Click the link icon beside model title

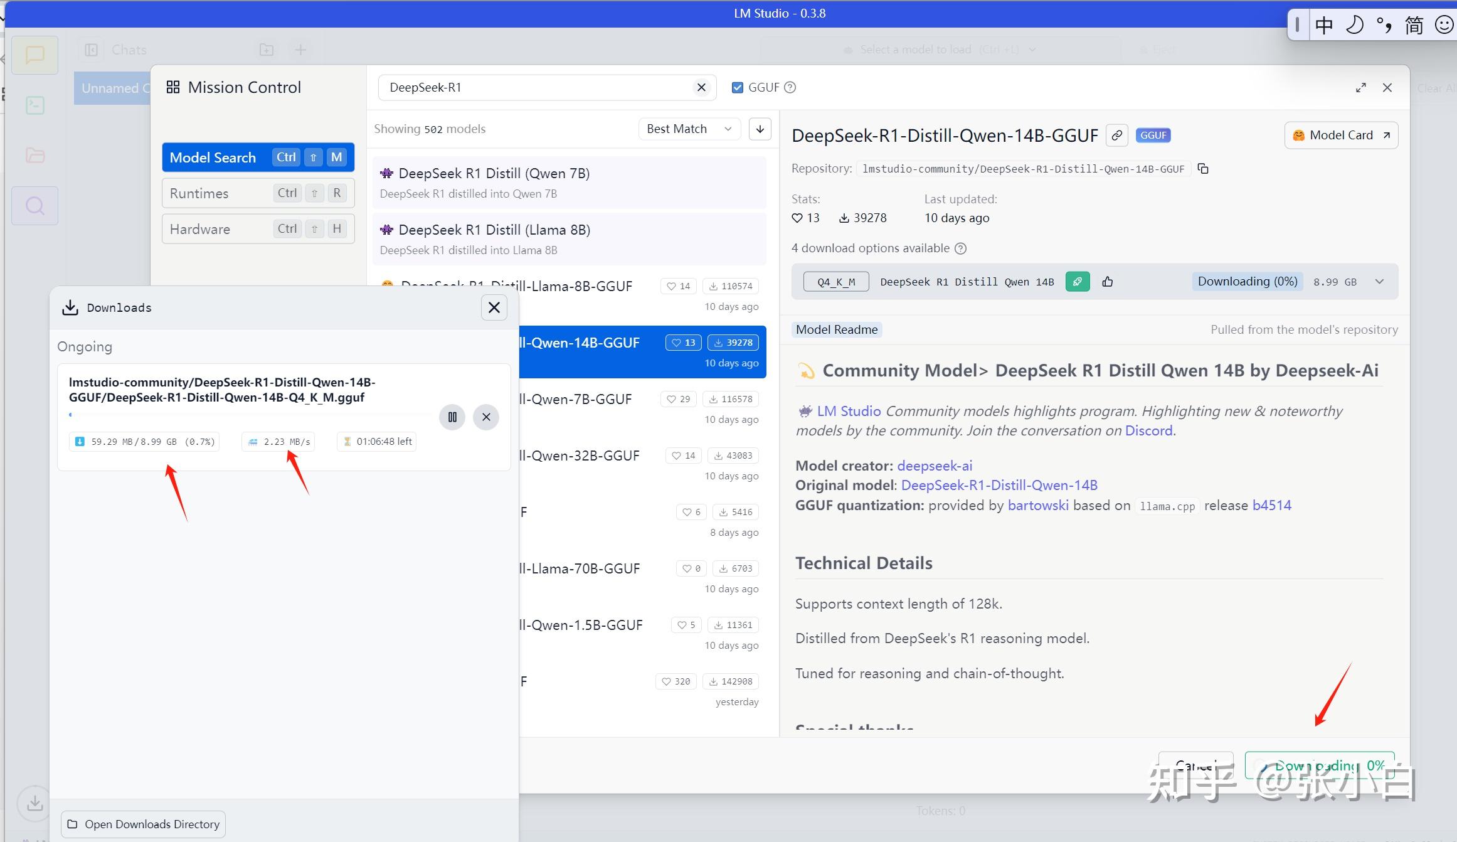[x=1116, y=136]
